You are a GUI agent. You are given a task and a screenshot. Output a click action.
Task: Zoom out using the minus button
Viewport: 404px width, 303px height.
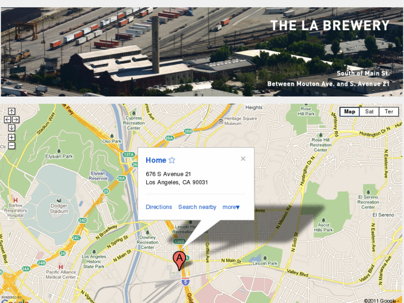(12, 146)
